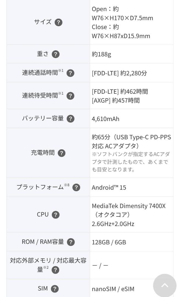Open the サイズ help tooltip icon
Viewport: 180px width, 297px height.
point(58,22)
